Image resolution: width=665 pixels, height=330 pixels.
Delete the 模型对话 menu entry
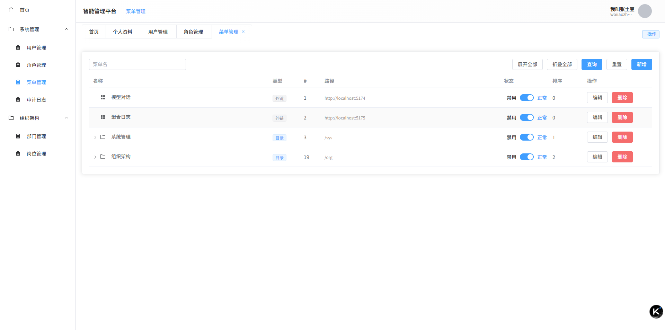622,98
